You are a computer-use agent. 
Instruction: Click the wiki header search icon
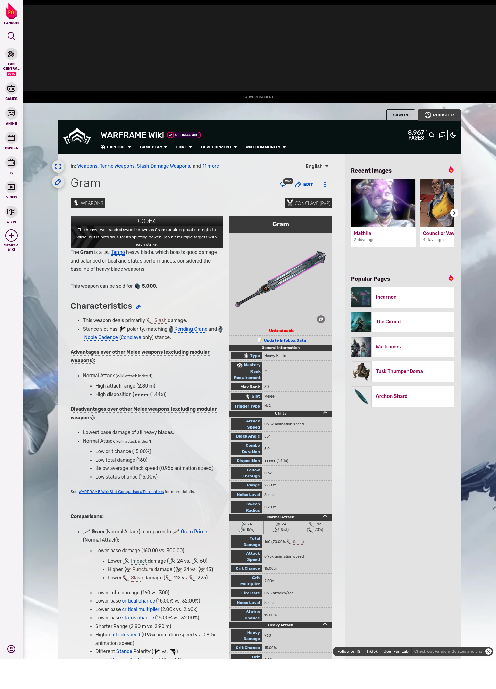pos(432,135)
